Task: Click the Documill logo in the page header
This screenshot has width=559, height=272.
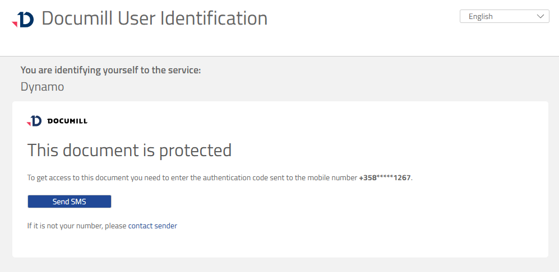Action: pos(23,19)
